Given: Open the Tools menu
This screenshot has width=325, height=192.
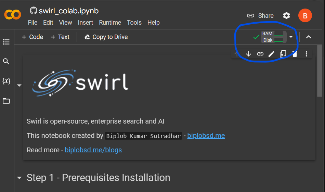Looking at the screenshot, I should pos(134,22).
